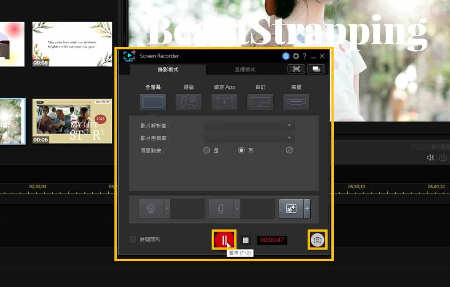Open Screen Recorder settings gear
This screenshot has width=450, height=287.
[x=295, y=56]
